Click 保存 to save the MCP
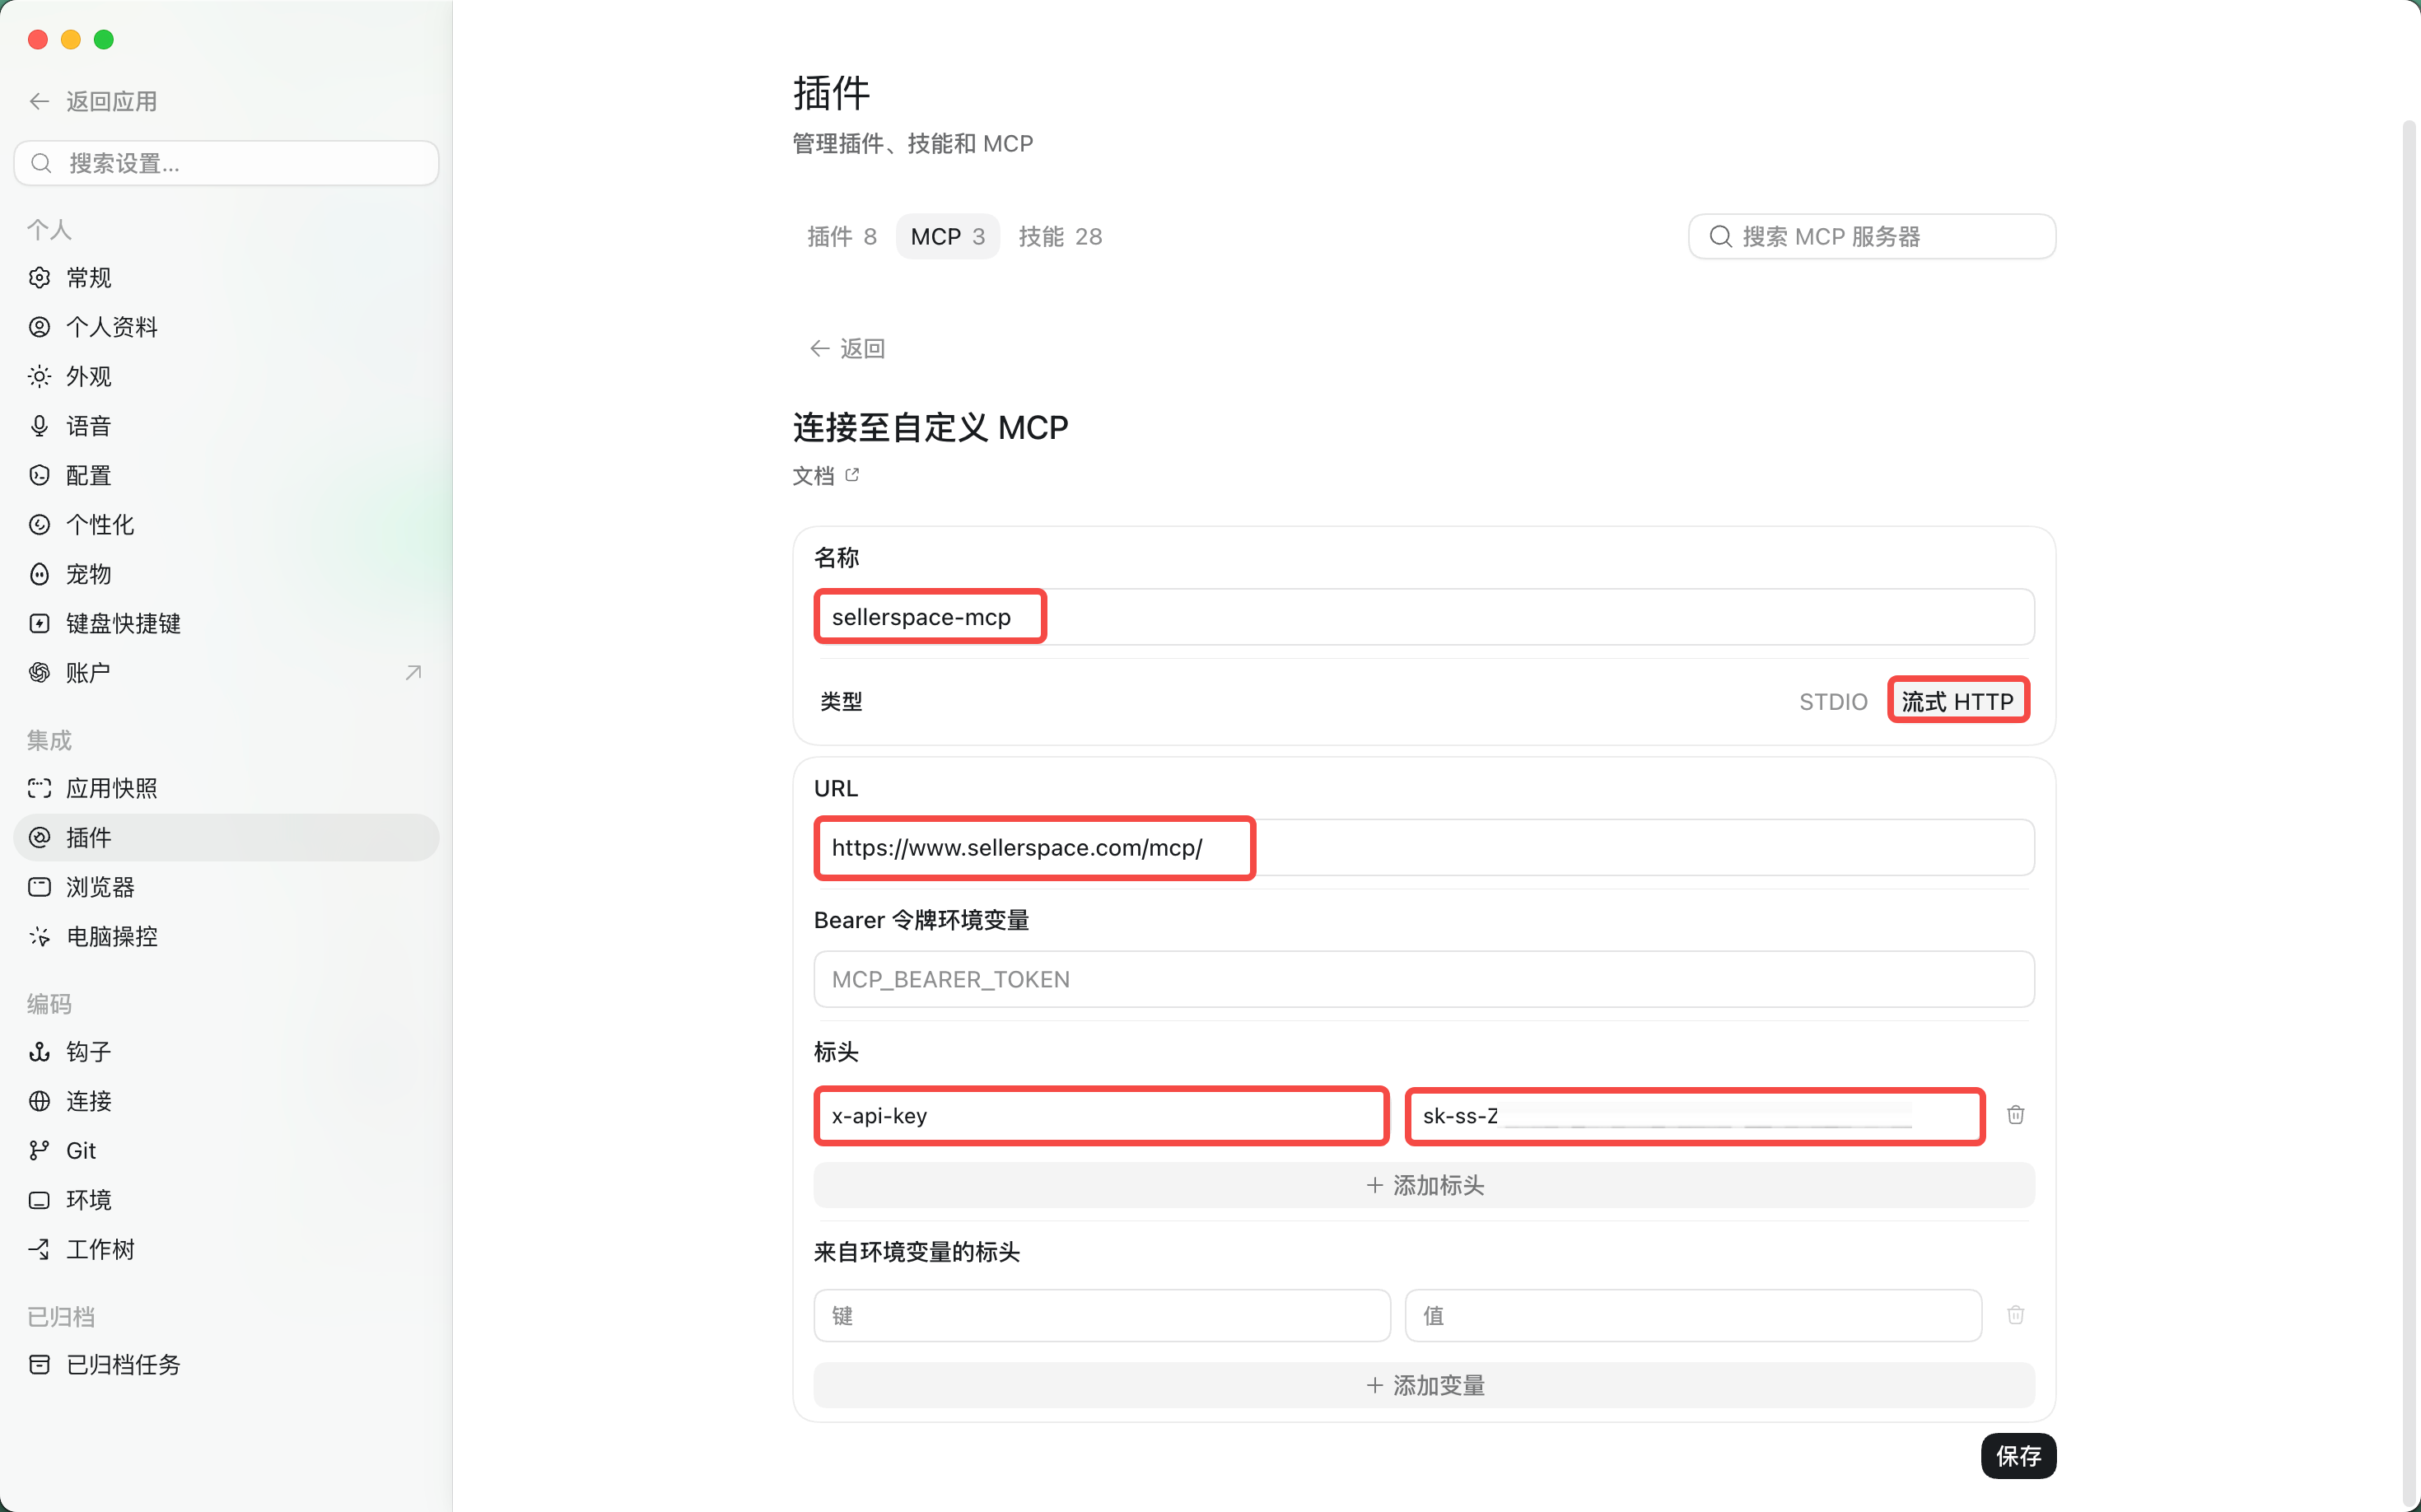The height and width of the screenshot is (1512, 2421). [2018, 1456]
